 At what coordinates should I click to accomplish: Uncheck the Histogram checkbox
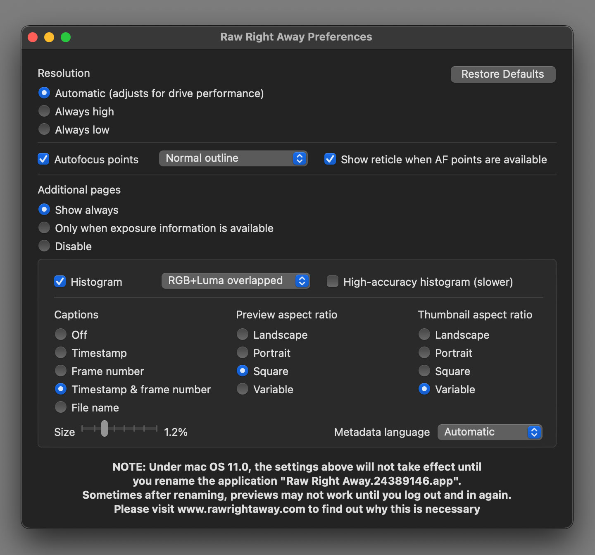[x=60, y=281]
